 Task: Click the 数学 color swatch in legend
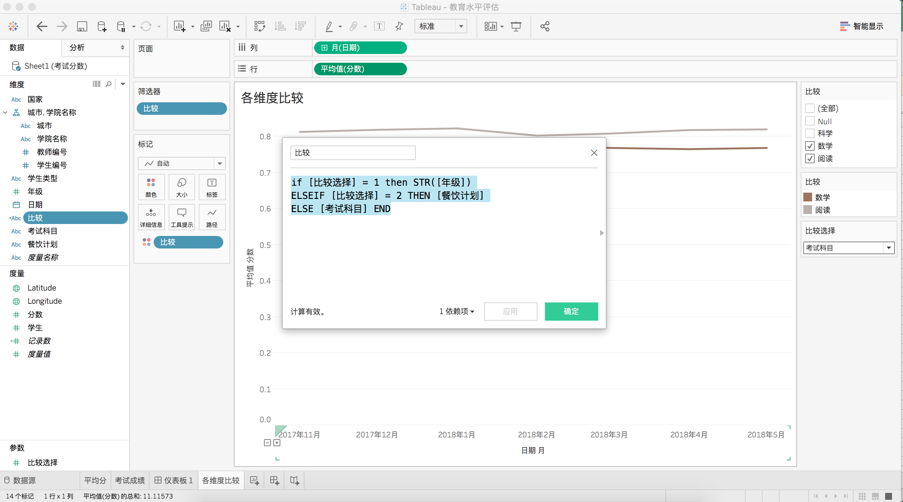coord(808,197)
